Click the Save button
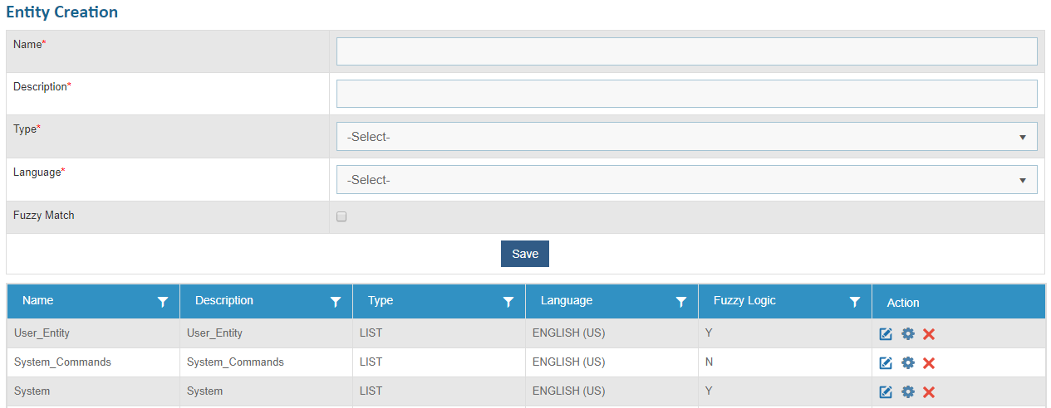The height and width of the screenshot is (408, 1051). (x=525, y=254)
